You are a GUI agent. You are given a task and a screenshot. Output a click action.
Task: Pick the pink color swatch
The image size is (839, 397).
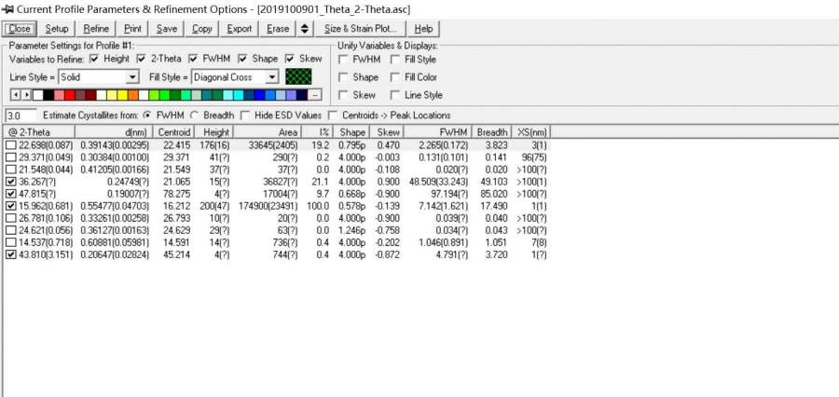(x=59, y=95)
